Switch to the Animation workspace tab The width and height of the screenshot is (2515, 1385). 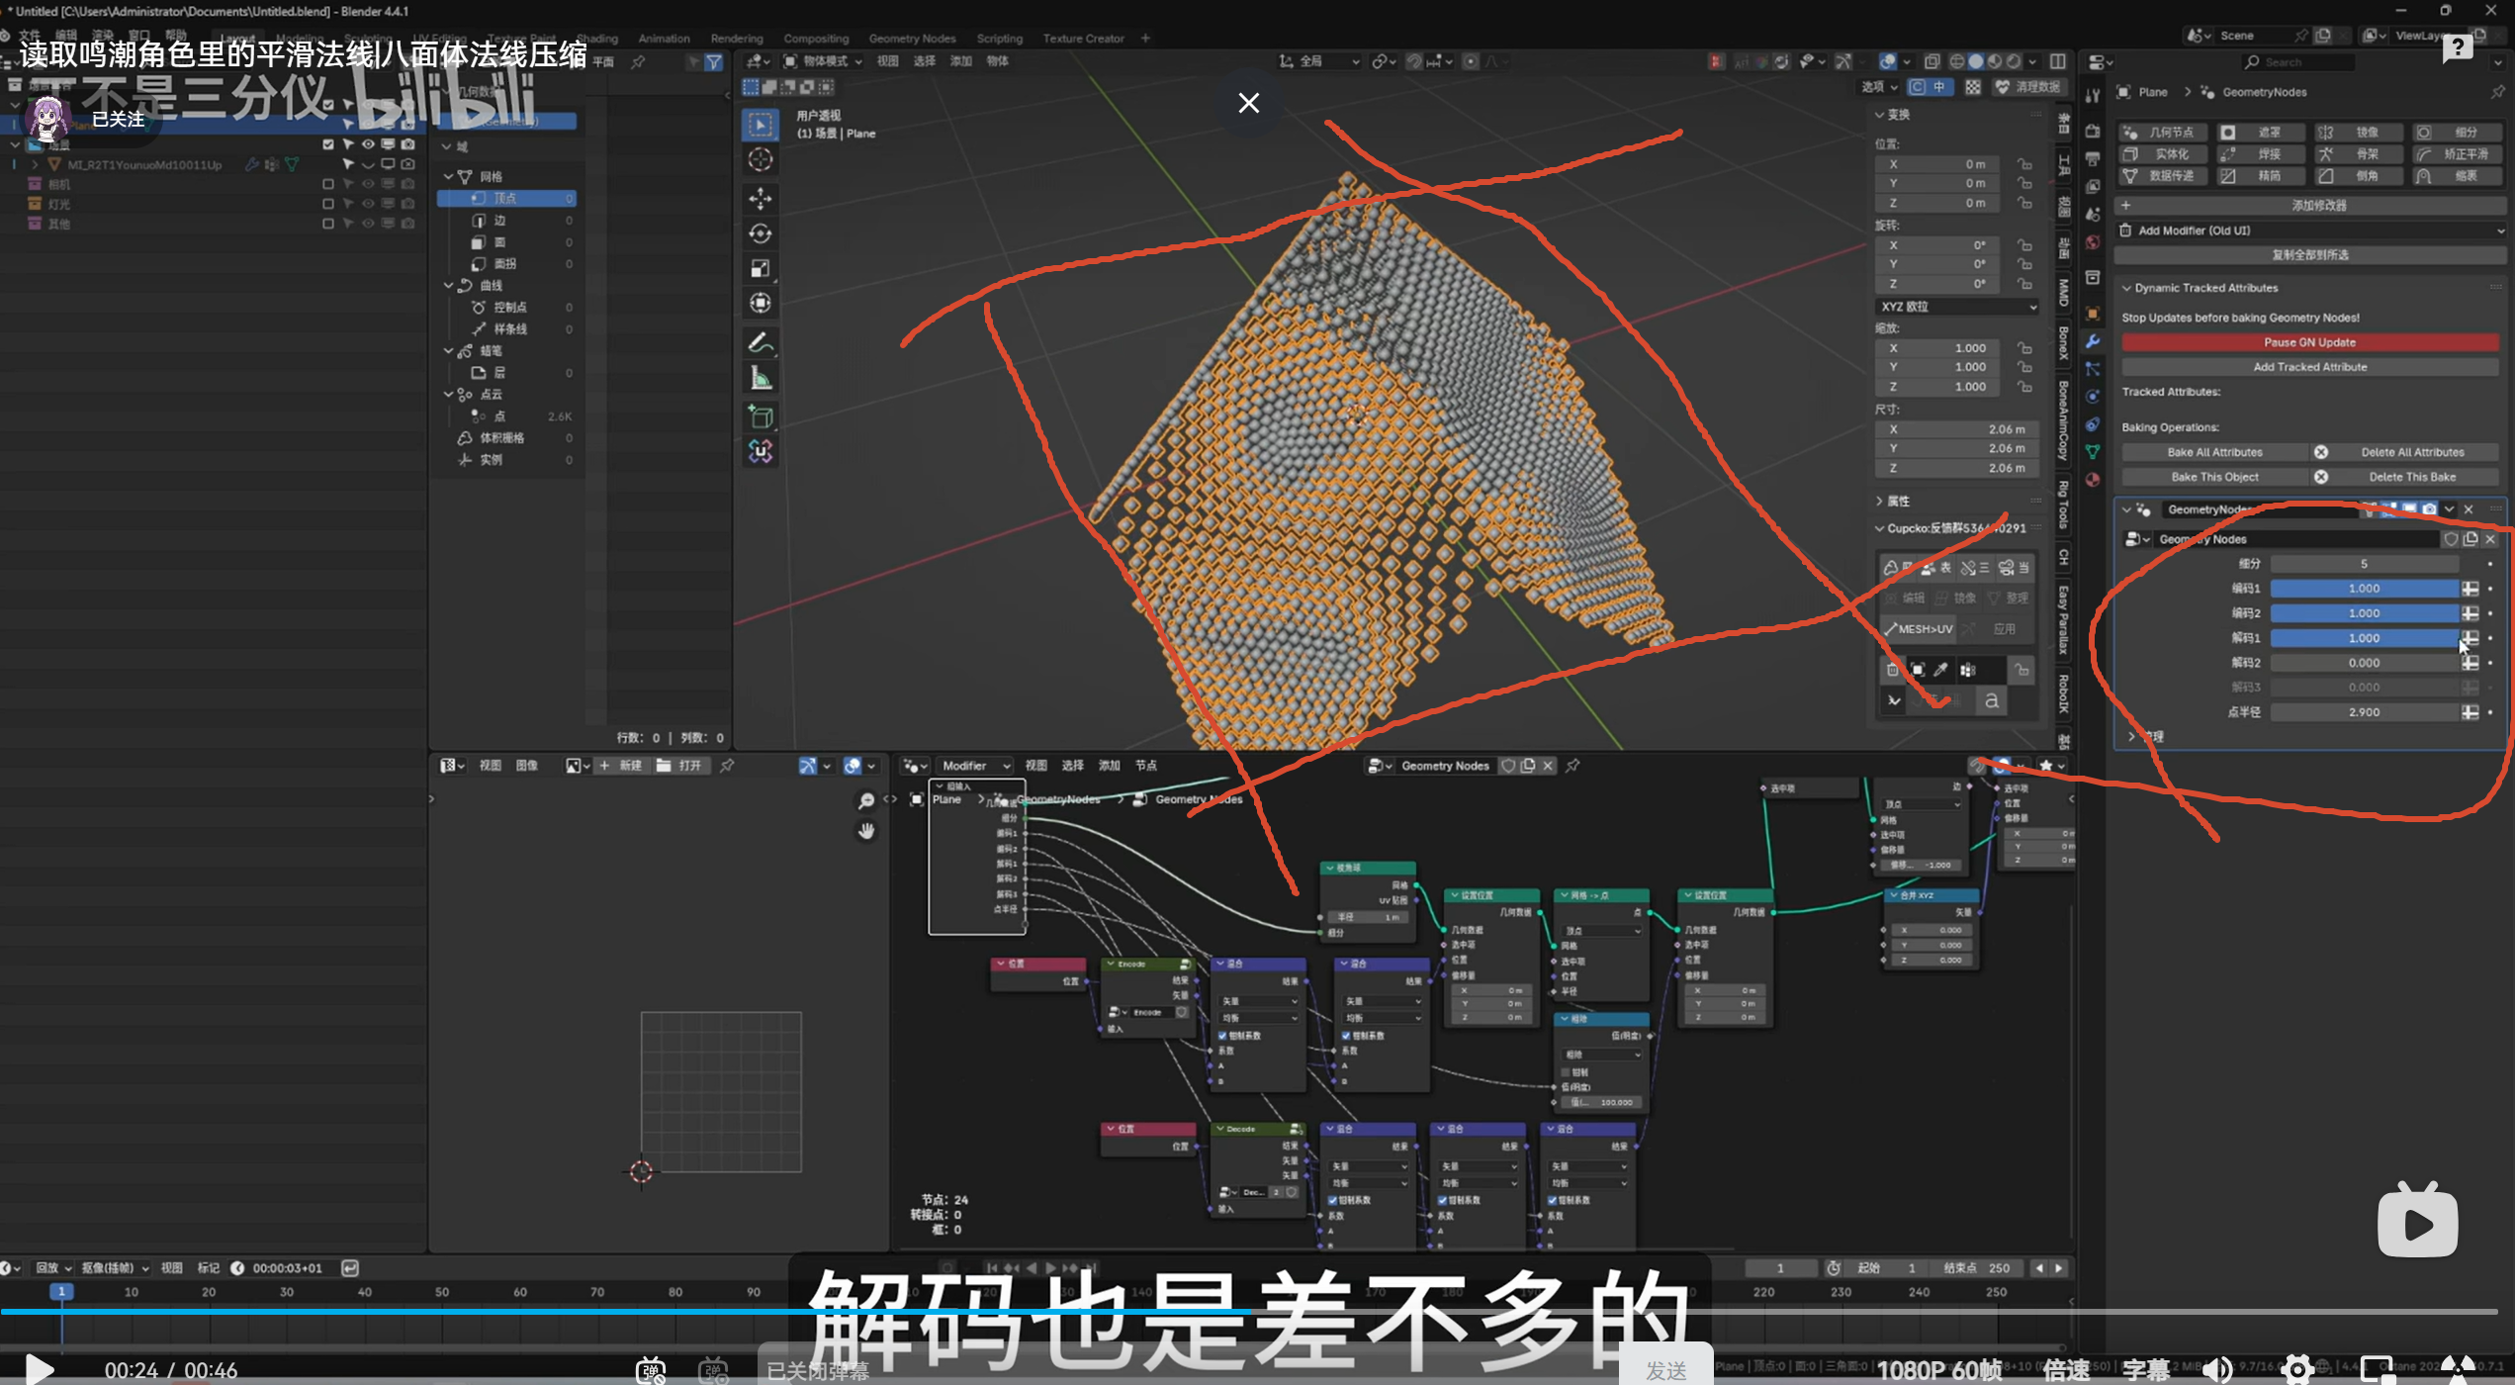664,39
